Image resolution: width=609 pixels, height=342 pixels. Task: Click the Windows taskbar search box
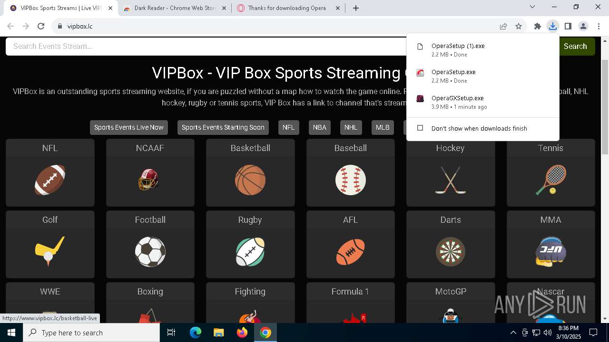(91, 332)
